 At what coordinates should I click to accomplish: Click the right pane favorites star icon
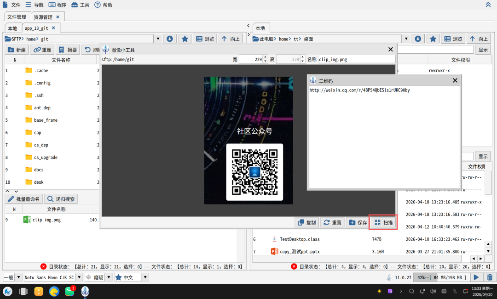[x=433, y=39]
